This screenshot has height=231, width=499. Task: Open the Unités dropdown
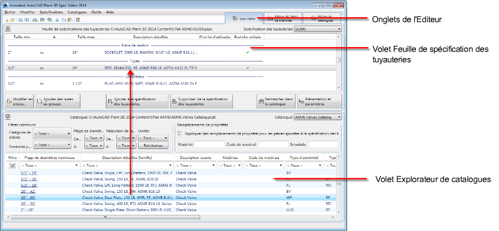[154, 138]
